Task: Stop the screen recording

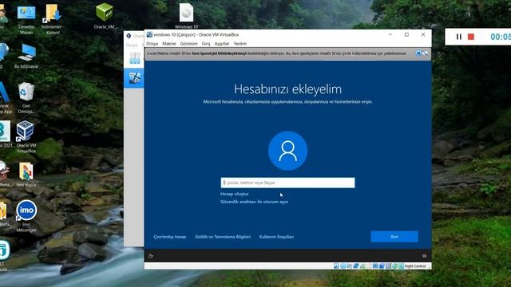Action: [471, 37]
